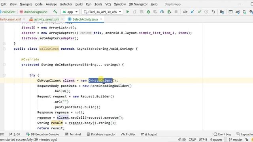Run the app with green play button

[x=128, y=12]
